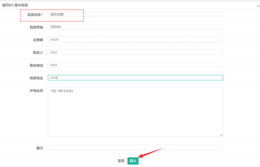Focus the 机房地址 address input field
This screenshot has width=260, height=167.
[x=135, y=78]
